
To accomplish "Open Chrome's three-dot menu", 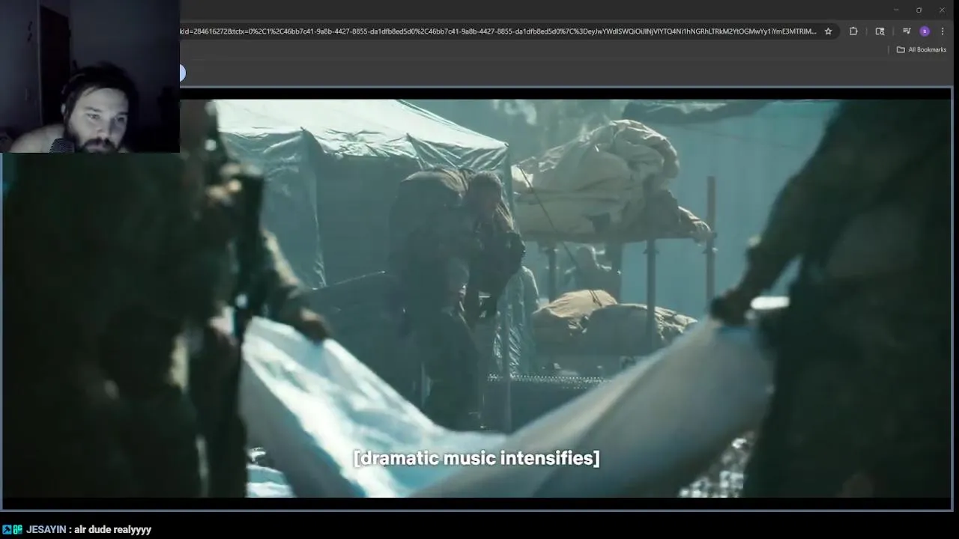I will point(943,31).
